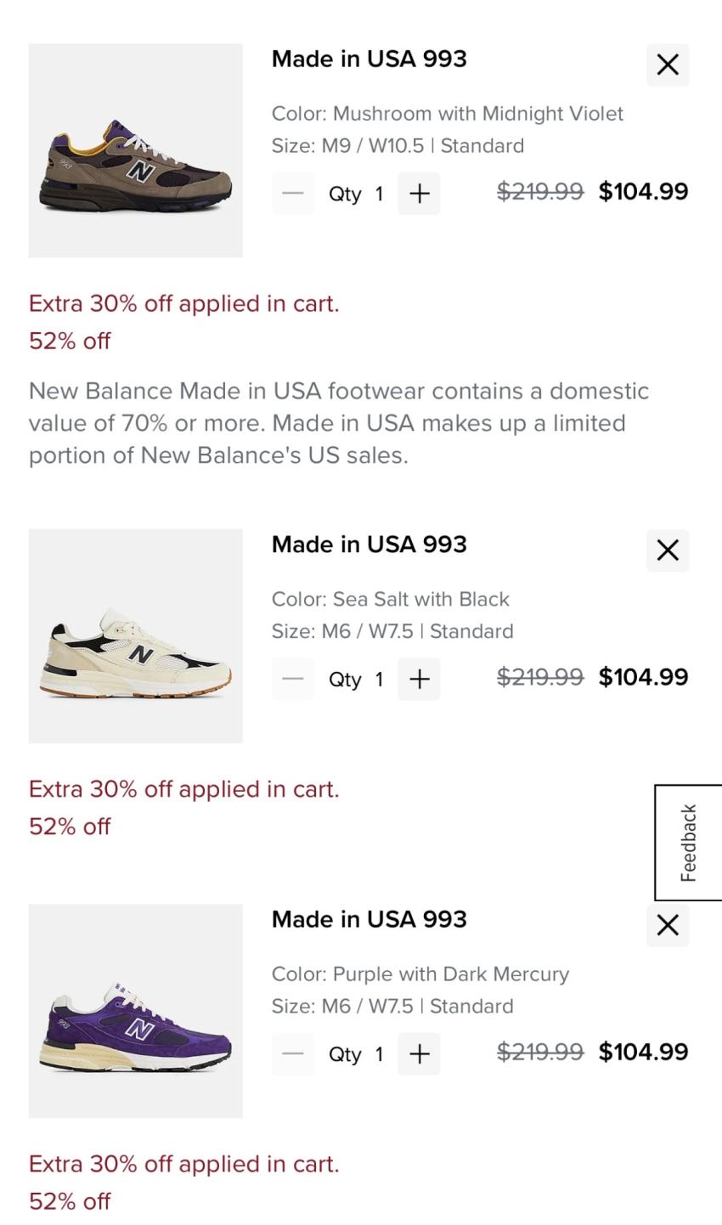Screen dimensions: 722x1225
Task: Open the Purple 993 shoe thumbnail
Action: point(136,1011)
